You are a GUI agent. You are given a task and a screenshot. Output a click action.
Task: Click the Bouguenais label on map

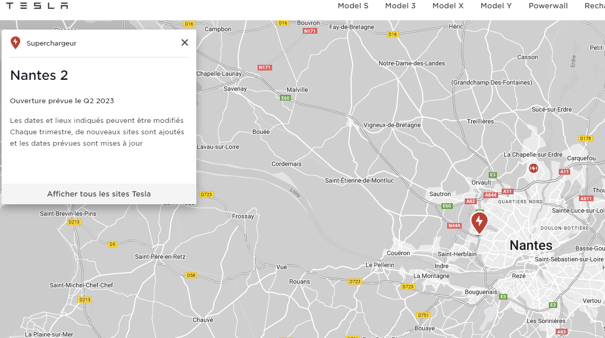pyautogui.click(x=481, y=292)
